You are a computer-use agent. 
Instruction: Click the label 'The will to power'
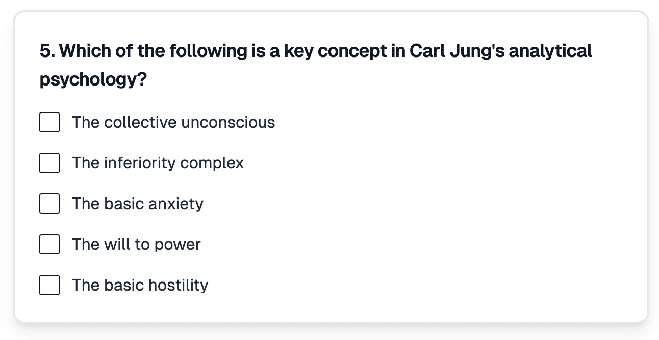(x=136, y=244)
